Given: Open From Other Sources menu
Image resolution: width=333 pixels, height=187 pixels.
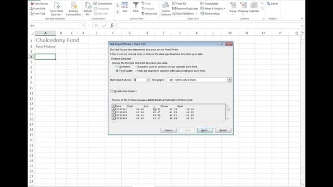Looking at the screenshot, I should [57, 9].
